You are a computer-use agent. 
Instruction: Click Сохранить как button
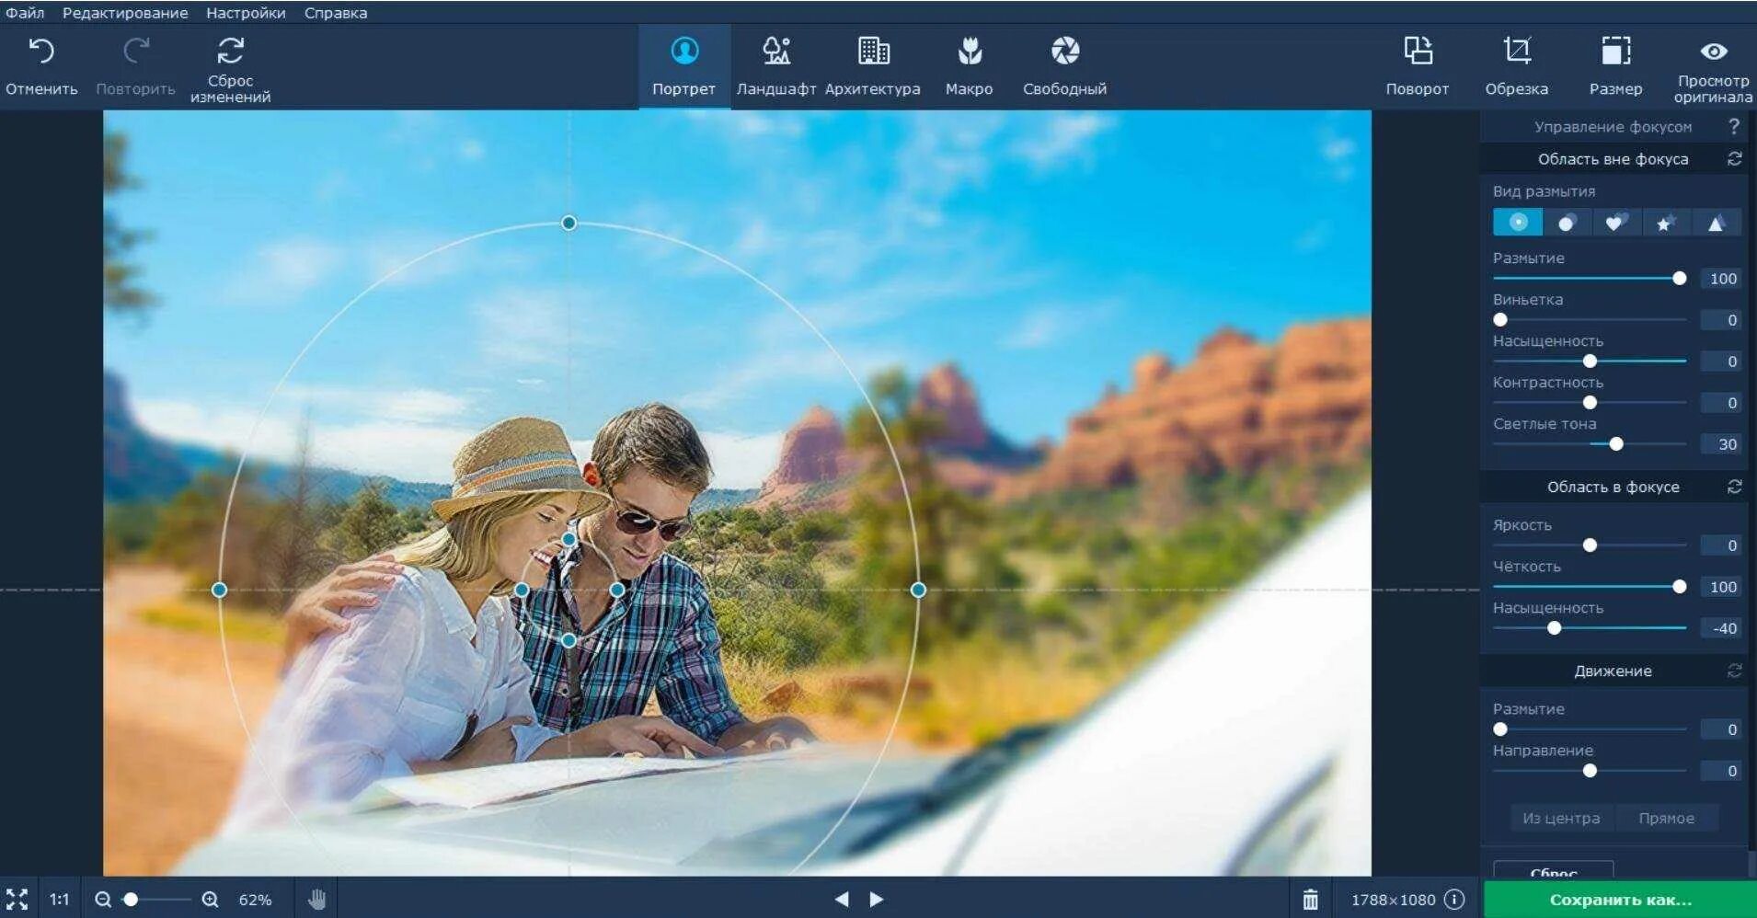coord(1620,900)
